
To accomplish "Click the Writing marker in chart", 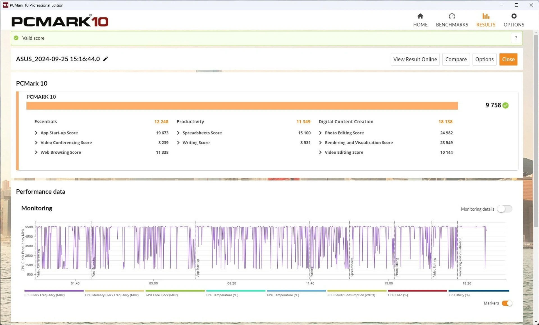I will 312,271.
